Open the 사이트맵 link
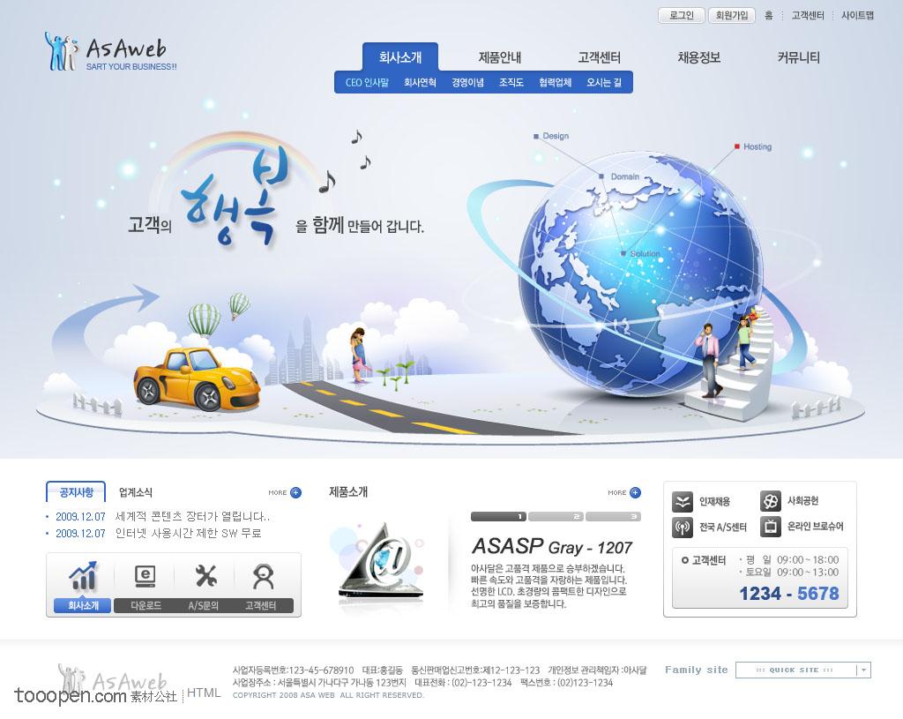The image size is (903, 719). point(857,16)
